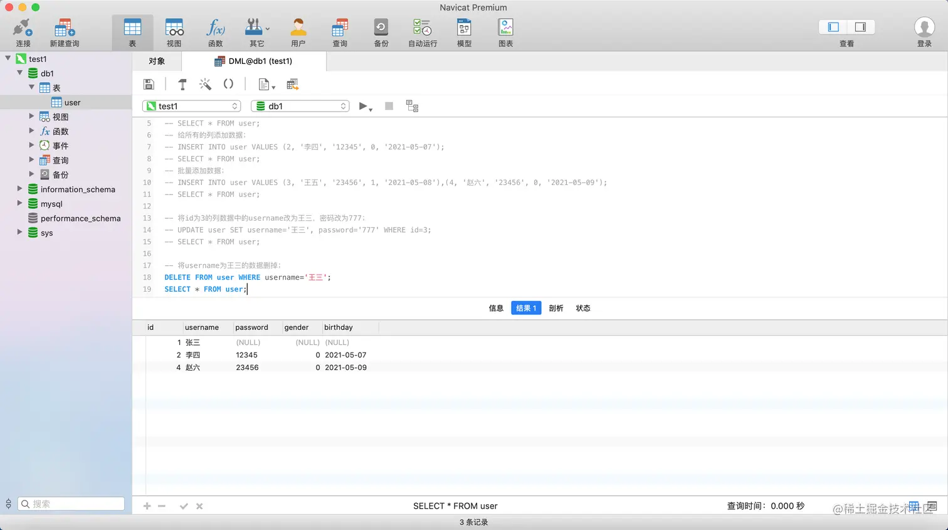Switch to the 状态 status tab

tap(583, 308)
